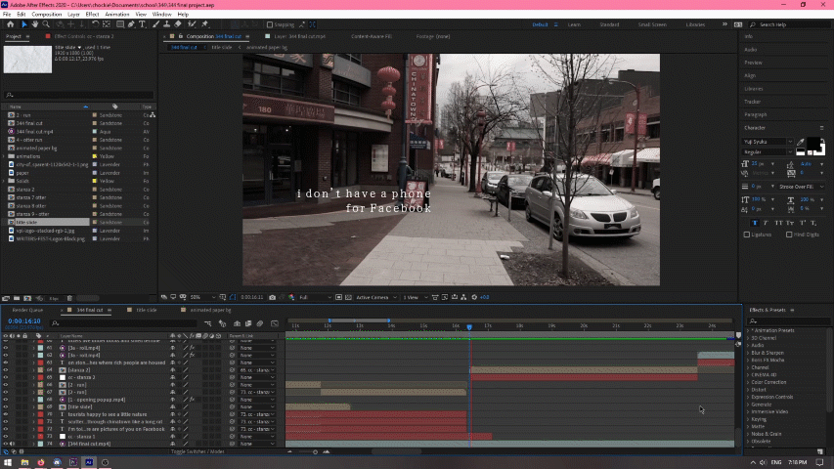This screenshot has height=469, width=834.
Task: Open the Composition menu
Action: coord(46,15)
